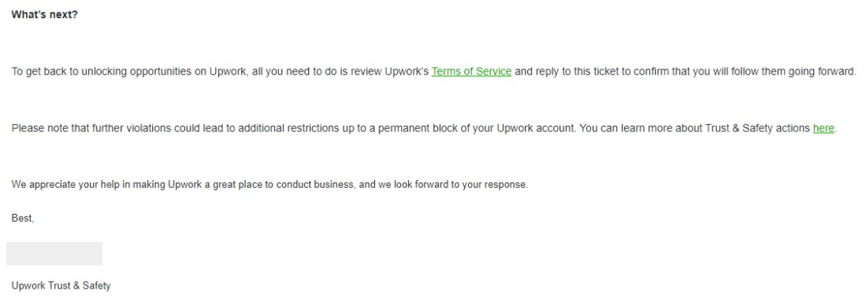Click the "What's next?" bold heading
This screenshot has height=302, width=866.
pyautogui.click(x=45, y=15)
